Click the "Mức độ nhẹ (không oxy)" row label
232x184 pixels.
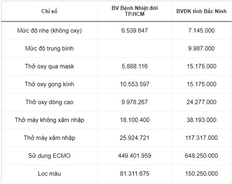[49, 31]
